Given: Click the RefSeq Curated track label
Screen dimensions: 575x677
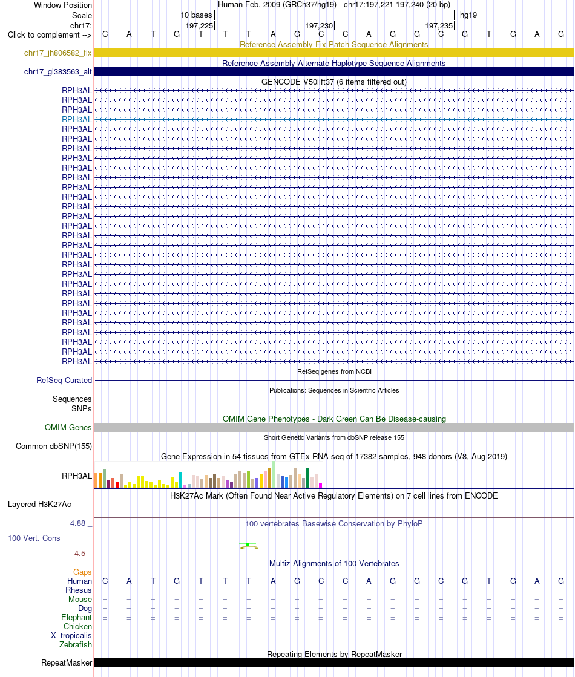Looking at the screenshot, I should 64,381.
